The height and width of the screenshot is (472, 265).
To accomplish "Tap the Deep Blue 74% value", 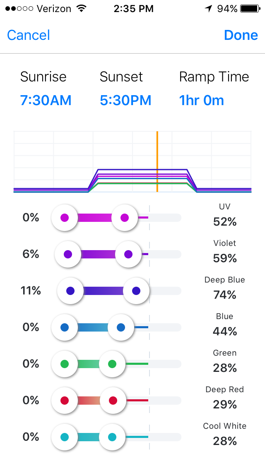I will 225,295.
